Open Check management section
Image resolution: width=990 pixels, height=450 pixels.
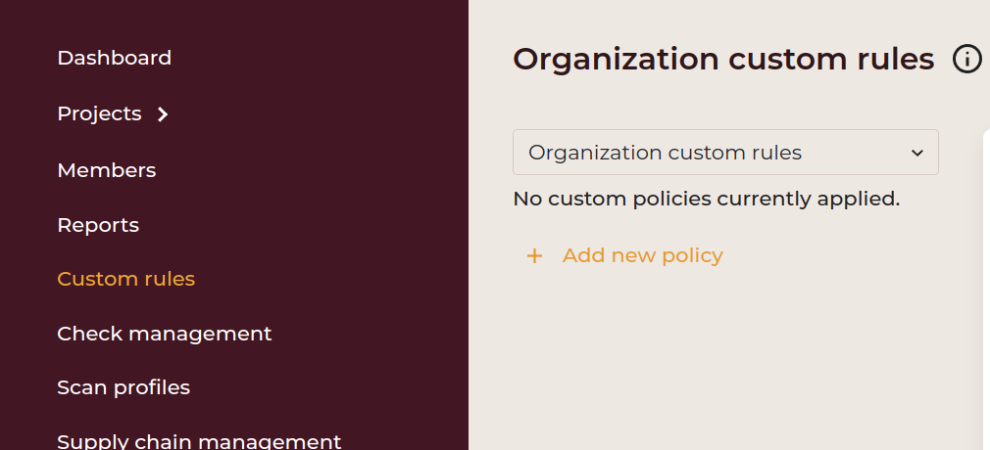(x=164, y=334)
